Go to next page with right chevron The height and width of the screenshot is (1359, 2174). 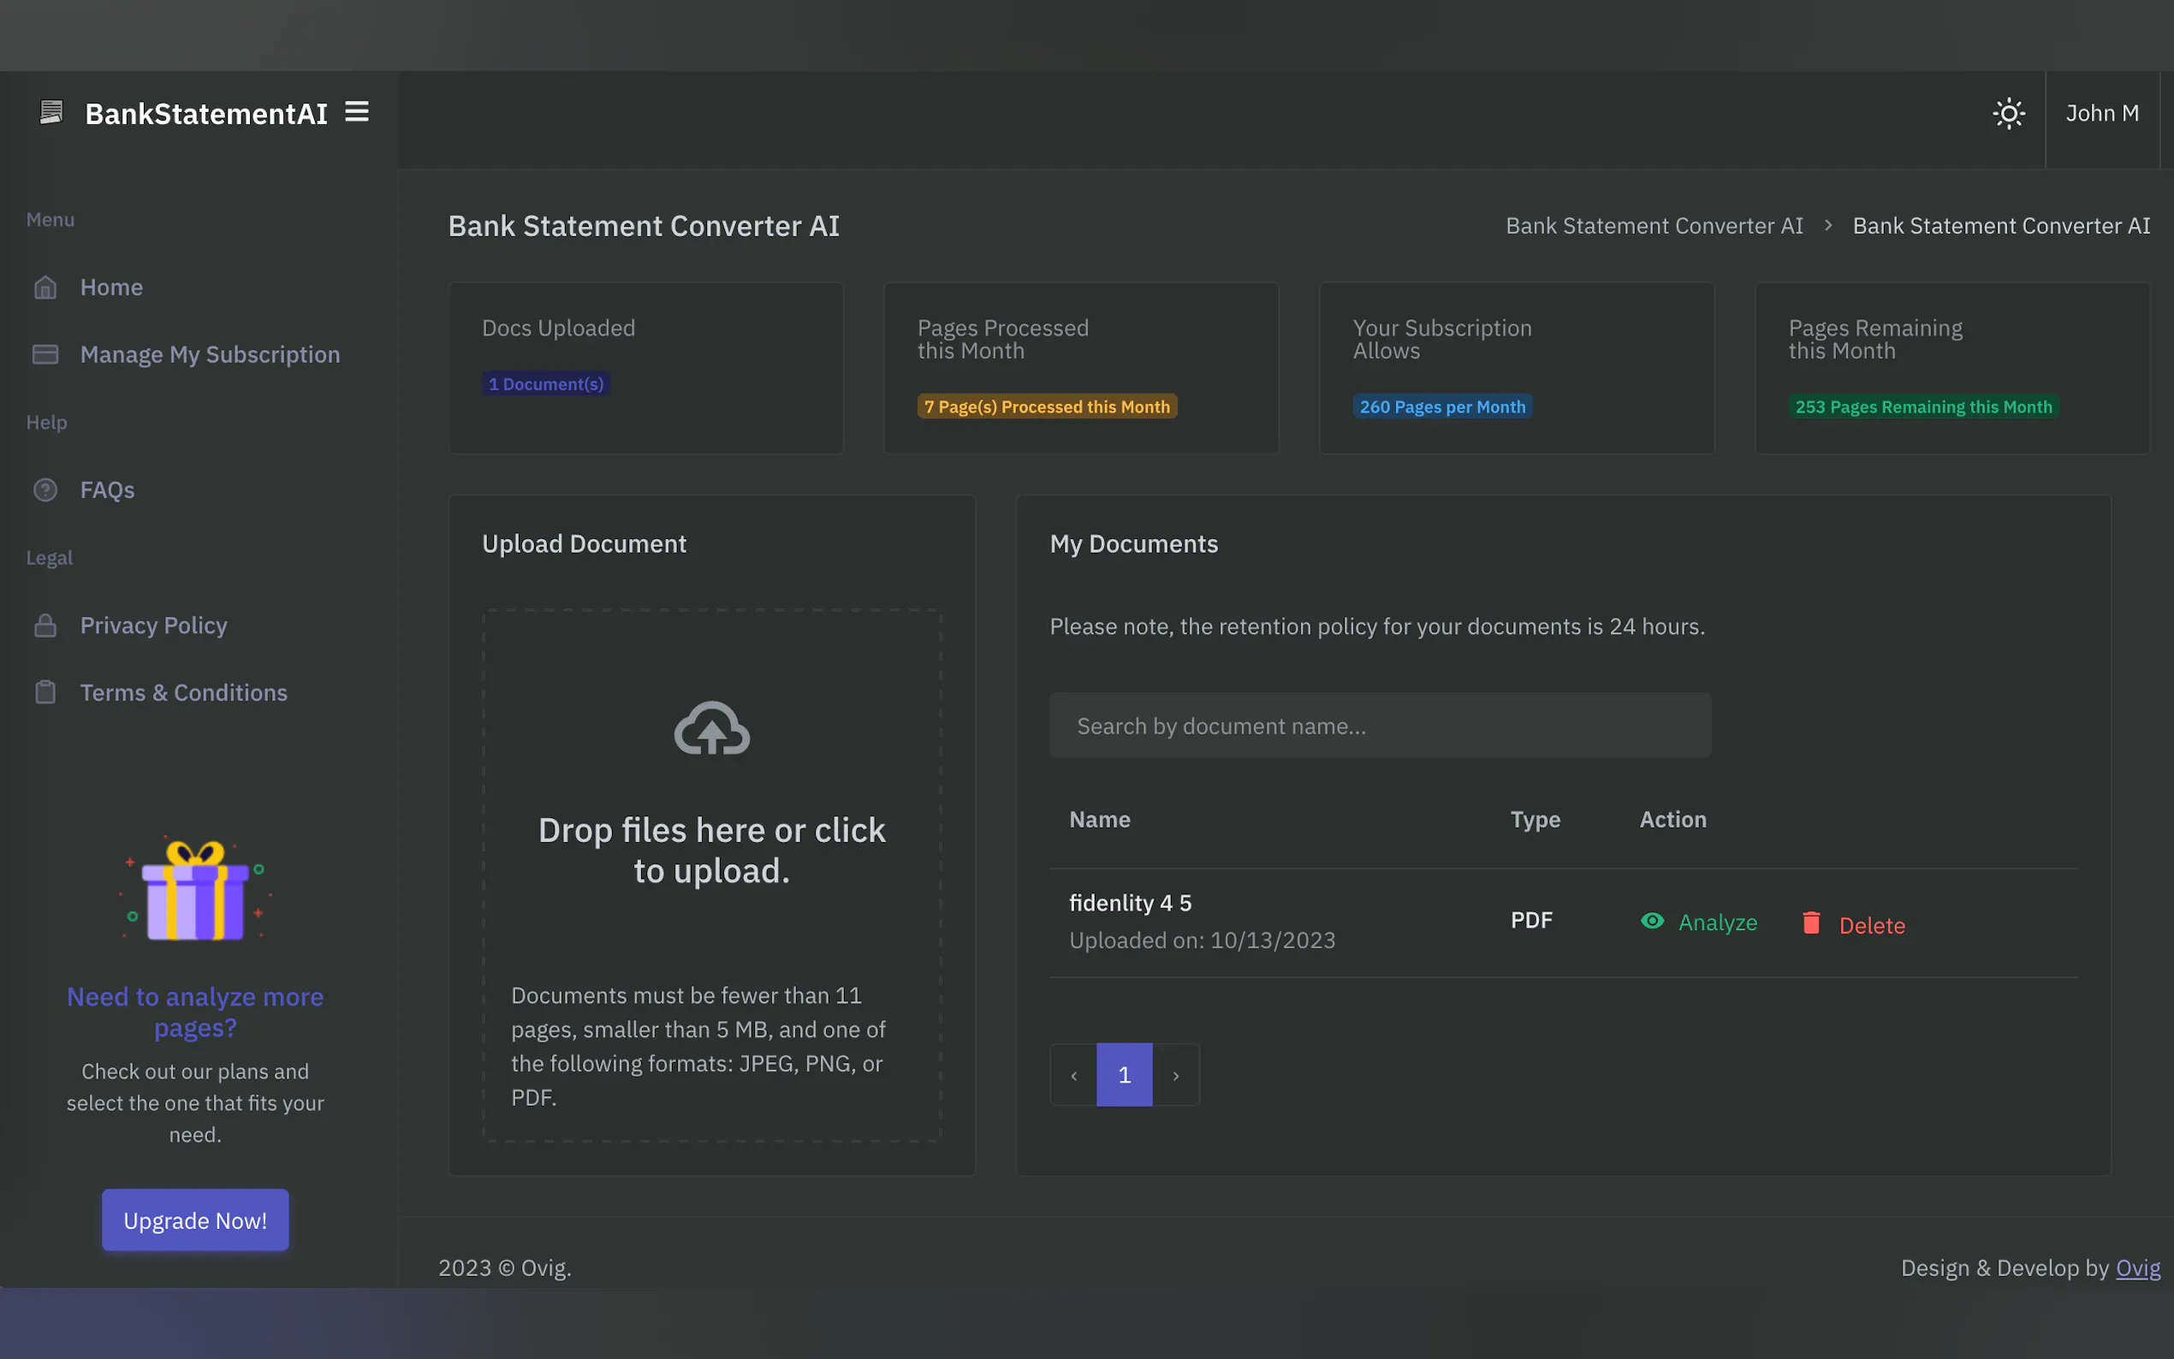(1175, 1075)
